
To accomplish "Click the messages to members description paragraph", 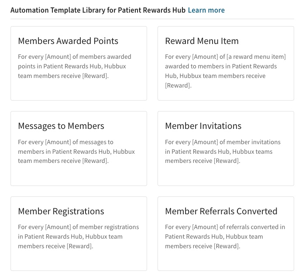I will 76,152.
